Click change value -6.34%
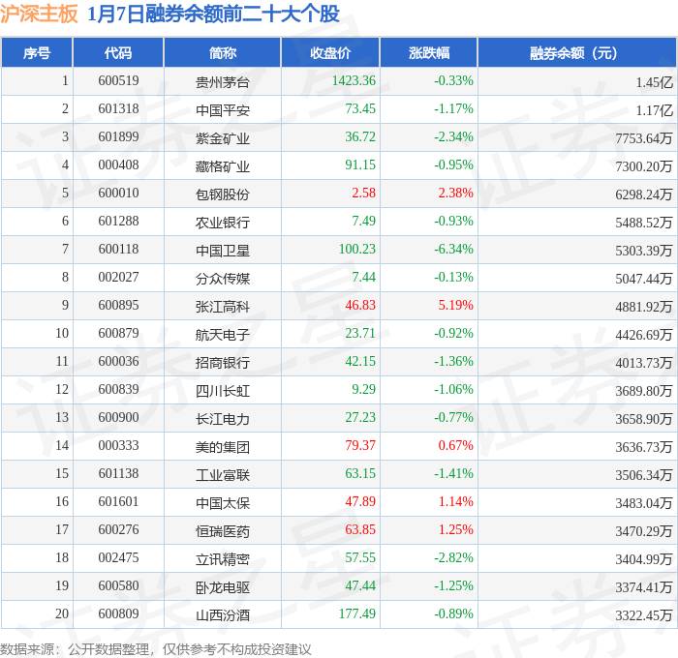The image size is (678, 658). pyautogui.click(x=453, y=249)
